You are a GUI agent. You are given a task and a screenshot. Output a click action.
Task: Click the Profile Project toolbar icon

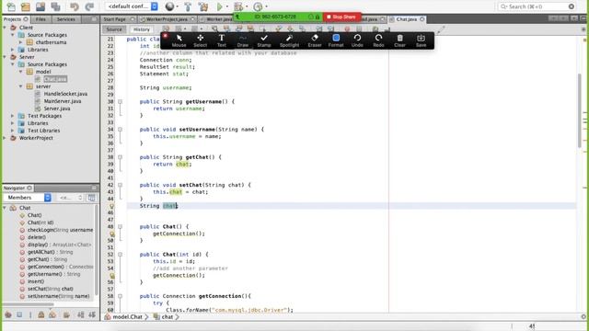(258, 6)
